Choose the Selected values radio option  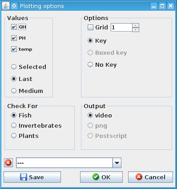[x=14, y=67]
